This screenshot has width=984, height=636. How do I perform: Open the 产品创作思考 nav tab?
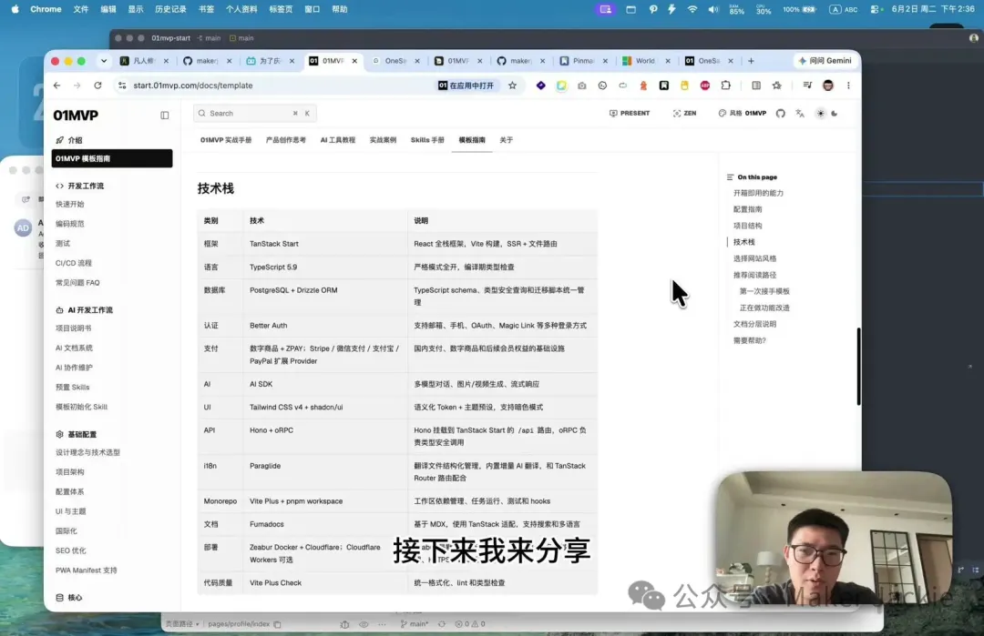(285, 140)
